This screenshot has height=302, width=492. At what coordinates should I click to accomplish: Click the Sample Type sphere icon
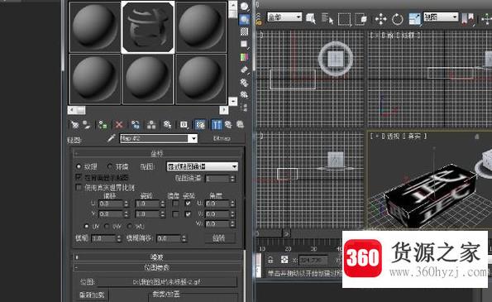[x=245, y=7]
